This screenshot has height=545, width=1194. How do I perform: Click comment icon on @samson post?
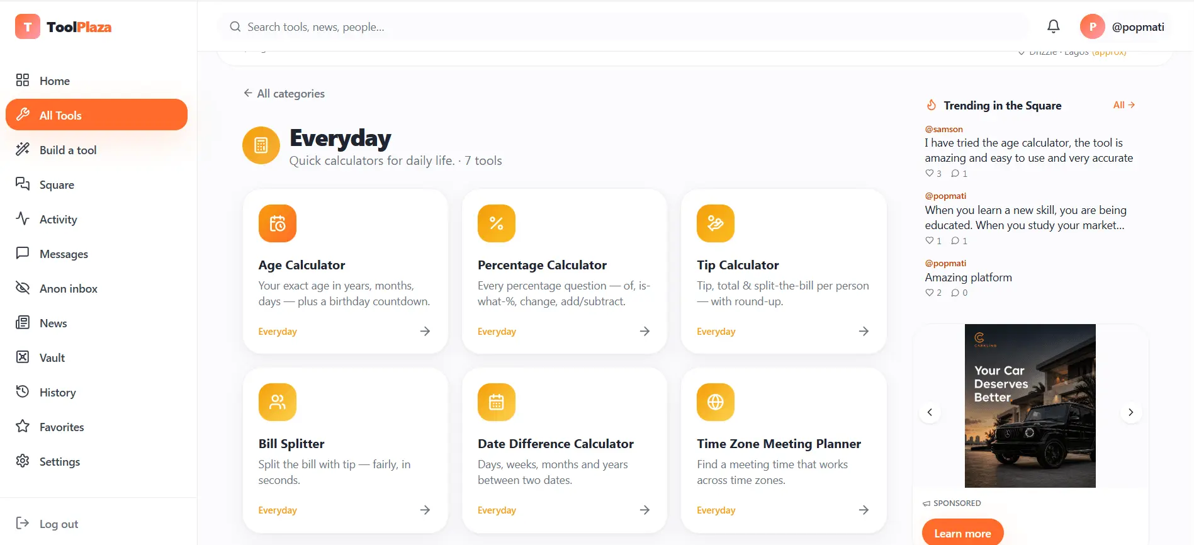955,173
